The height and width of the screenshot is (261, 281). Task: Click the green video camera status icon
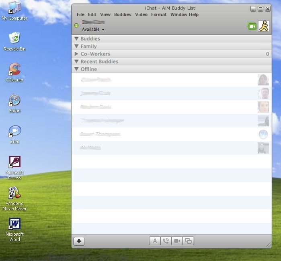(x=252, y=26)
